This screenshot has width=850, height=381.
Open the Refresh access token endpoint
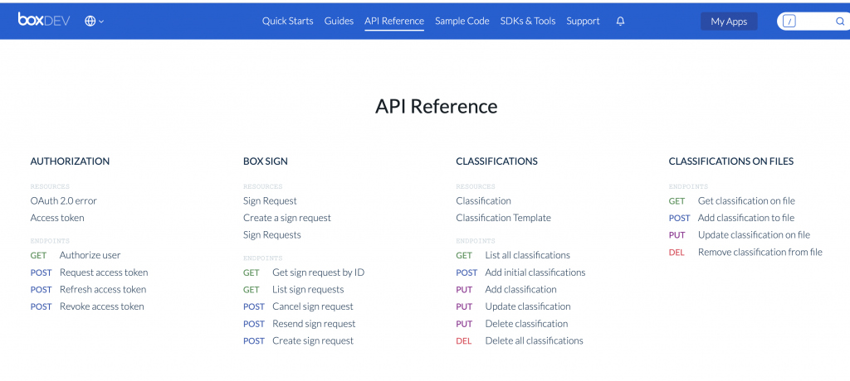[103, 290]
